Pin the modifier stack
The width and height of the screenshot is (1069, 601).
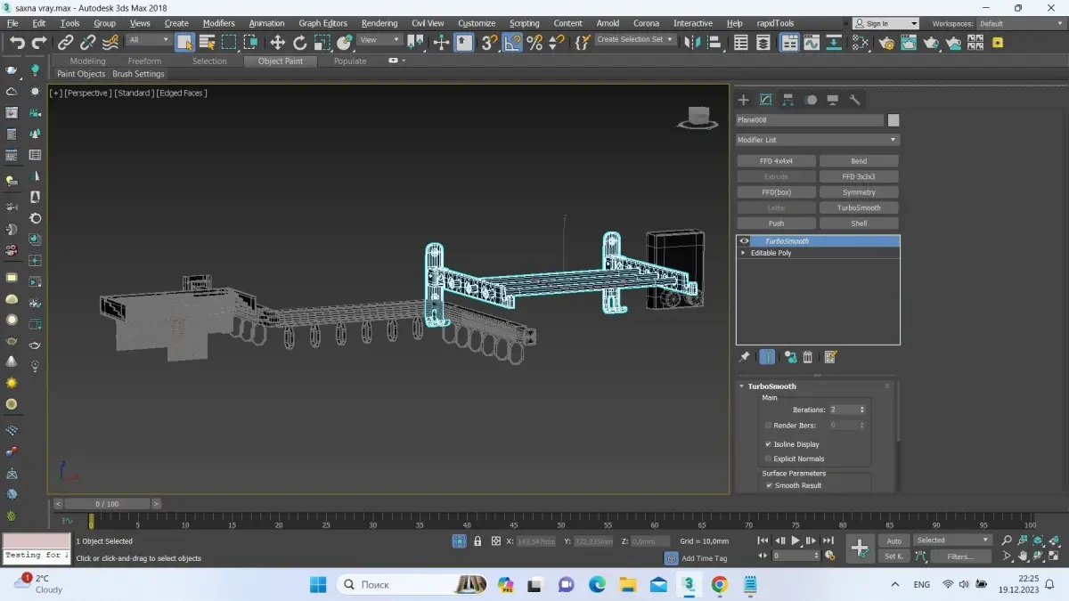tap(745, 357)
